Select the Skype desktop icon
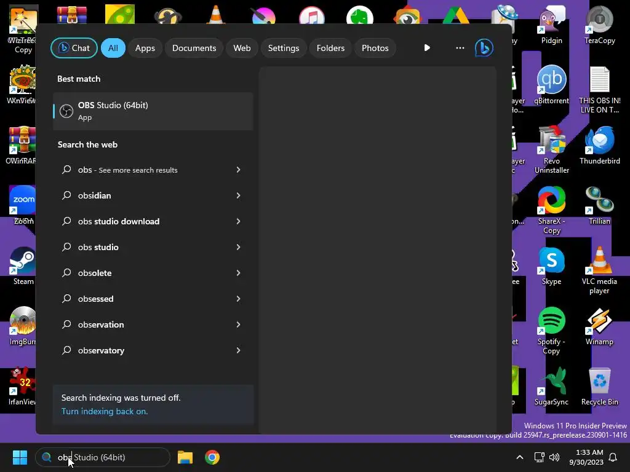This screenshot has width=630, height=472. click(552, 265)
